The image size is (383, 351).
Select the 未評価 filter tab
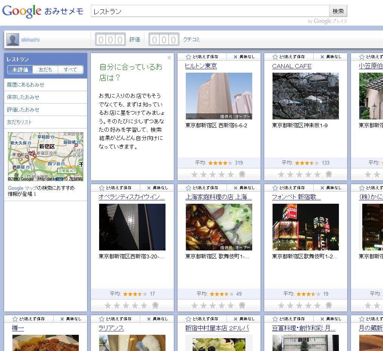[20, 70]
